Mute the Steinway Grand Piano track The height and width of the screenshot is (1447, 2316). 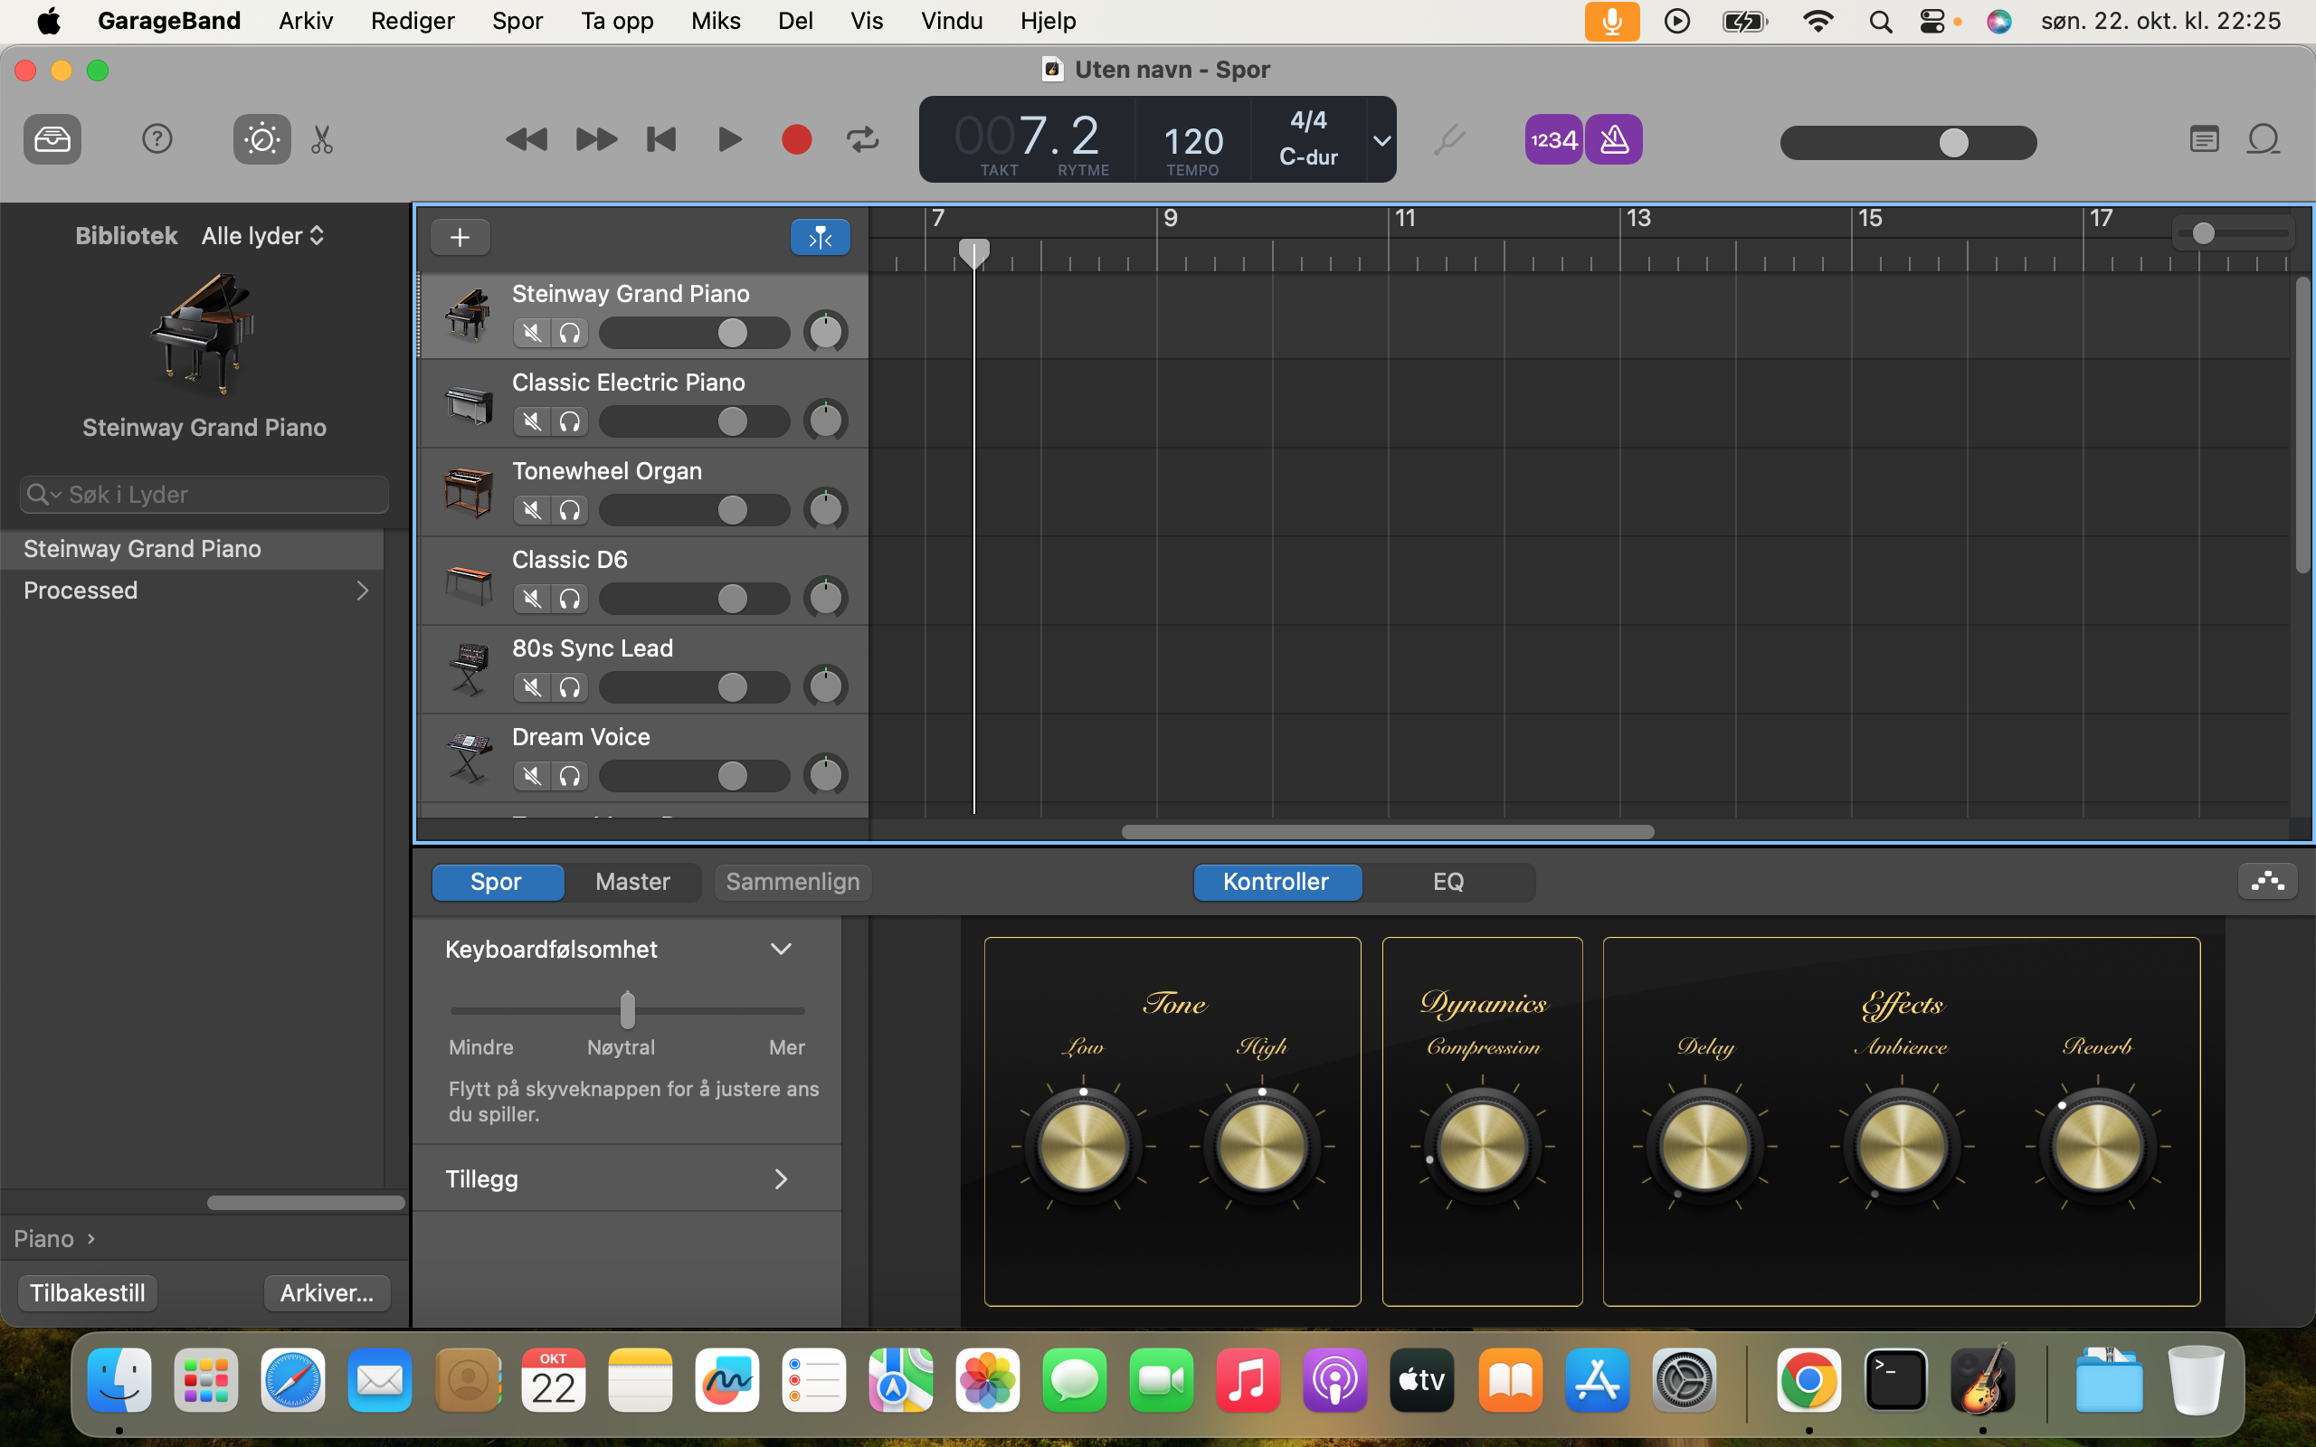(x=532, y=333)
